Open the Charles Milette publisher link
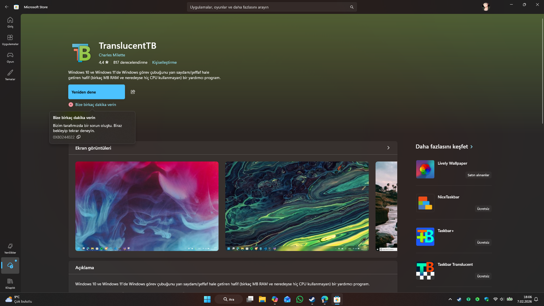544x306 pixels. pyautogui.click(x=112, y=55)
